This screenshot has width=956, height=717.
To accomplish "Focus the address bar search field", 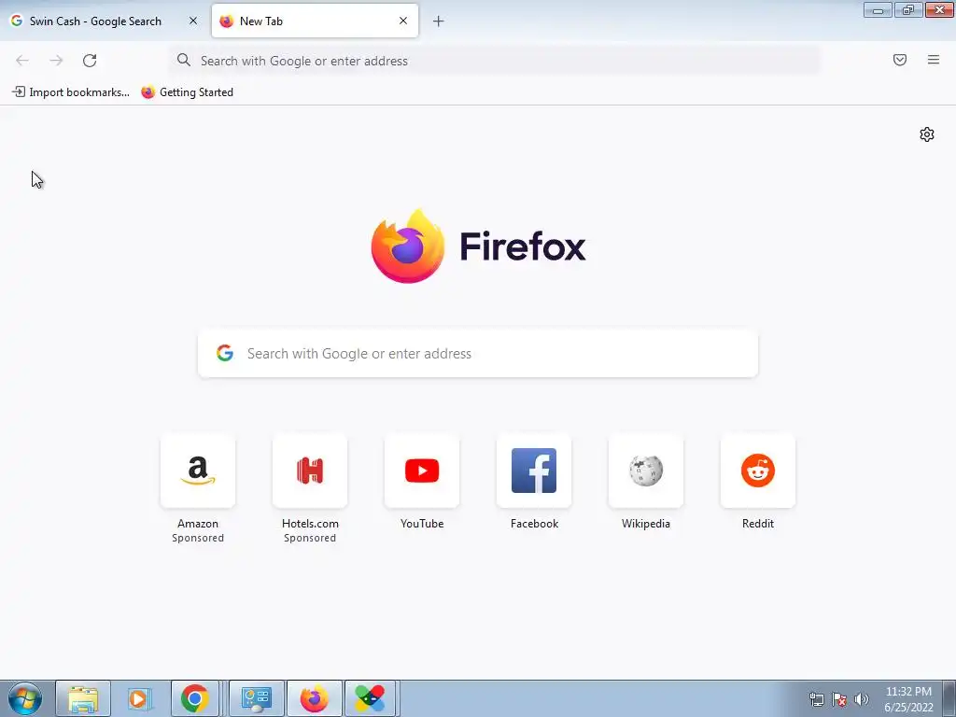I will click(x=495, y=61).
